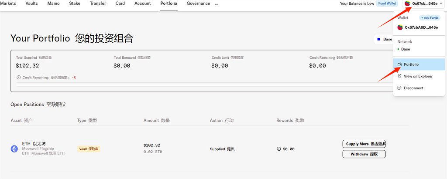Click the Fund Wallet button
447x179 pixels.
point(387,3)
